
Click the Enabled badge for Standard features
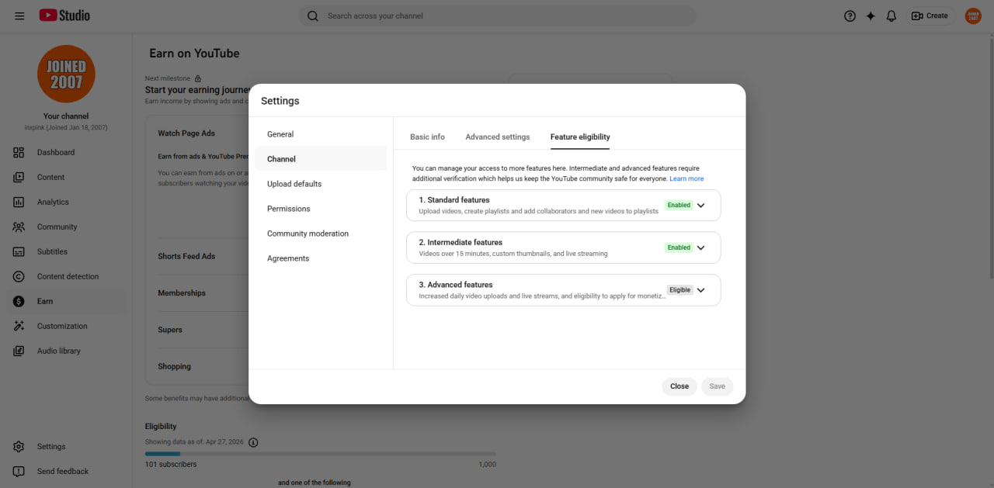(x=679, y=206)
